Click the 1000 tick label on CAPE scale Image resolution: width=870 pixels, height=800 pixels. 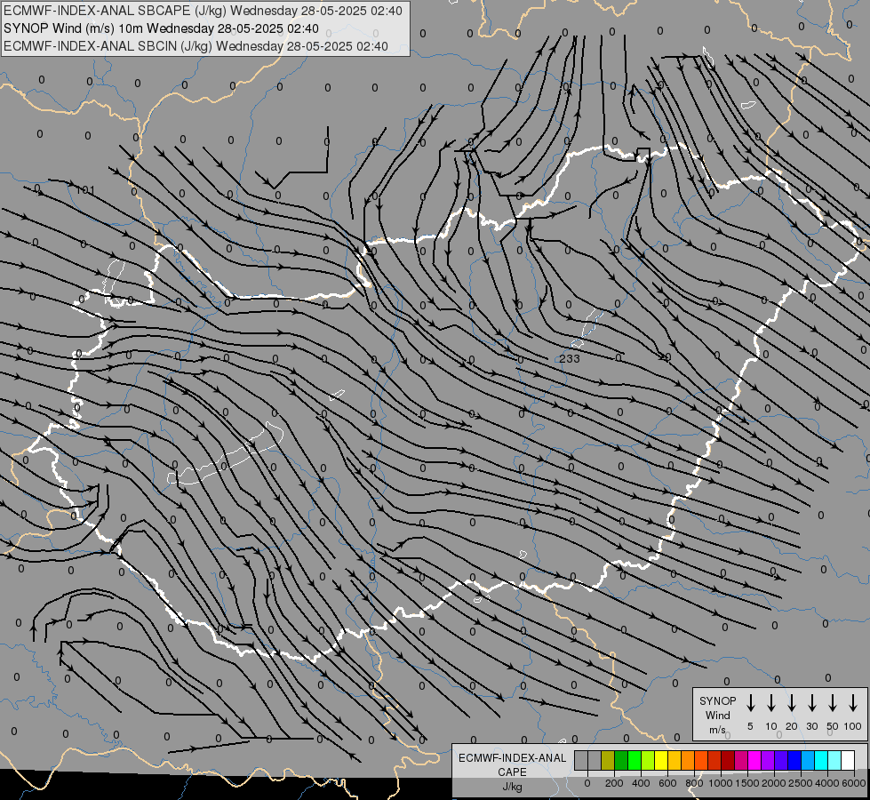[721, 783]
